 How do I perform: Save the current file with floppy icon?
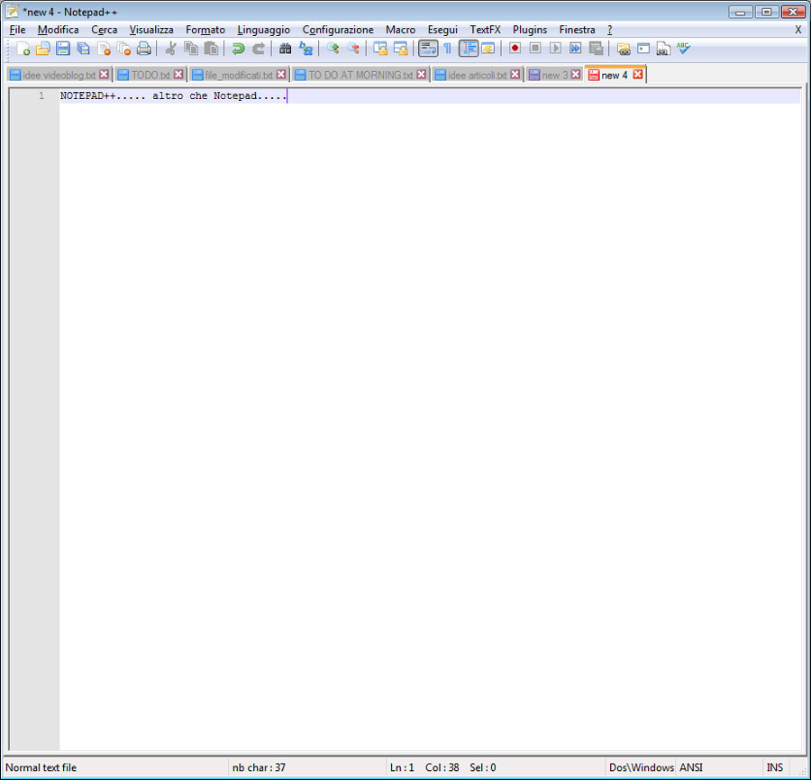[63, 49]
